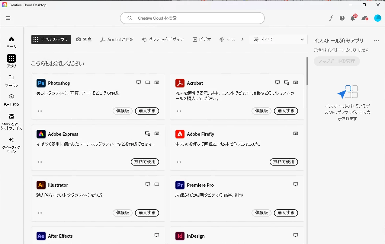Open Illustrator's more options ellipsis
Image resolution: width=385 pixels, height=244 pixels.
coord(40,213)
